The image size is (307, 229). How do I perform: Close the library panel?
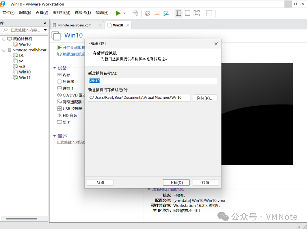45,23
